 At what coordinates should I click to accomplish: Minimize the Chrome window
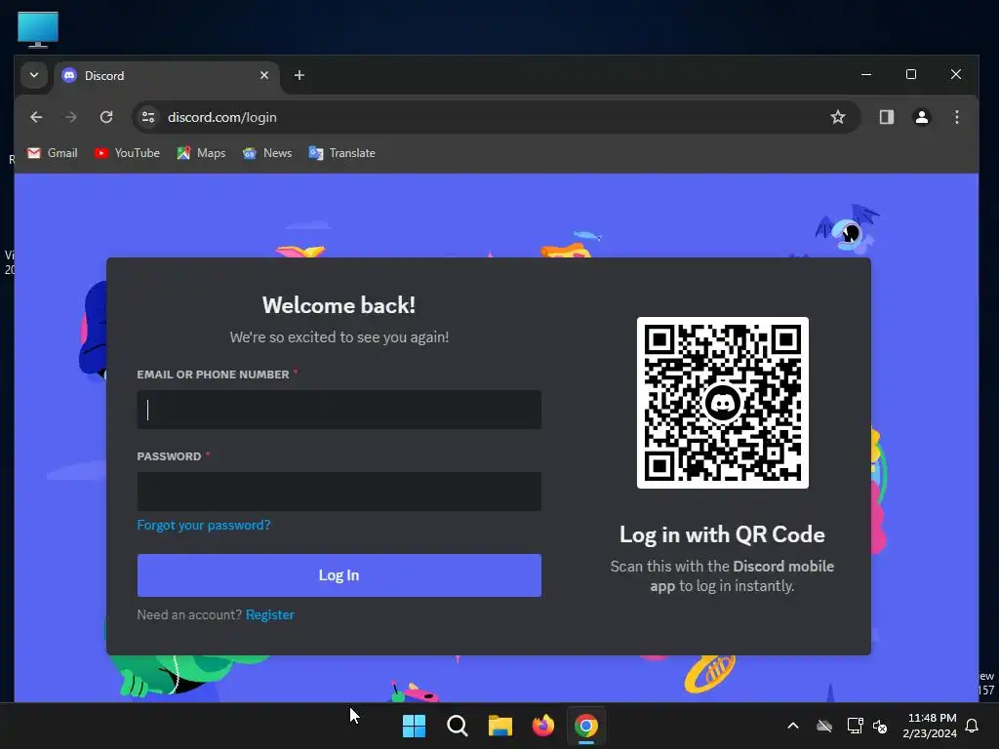click(x=866, y=74)
